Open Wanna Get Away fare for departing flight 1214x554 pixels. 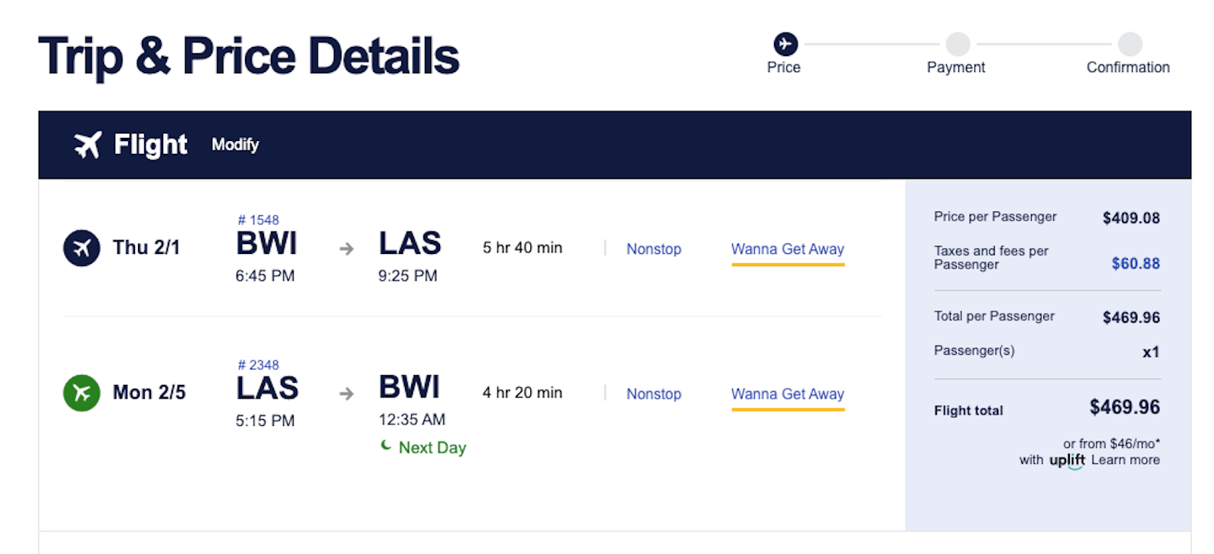pyautogui.click(x=787, y=249)
